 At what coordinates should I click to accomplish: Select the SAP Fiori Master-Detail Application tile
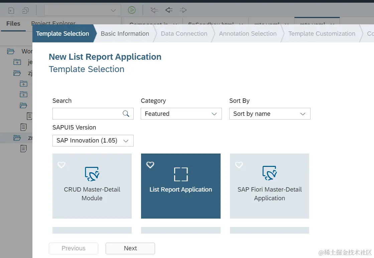[x=269, y=186]
